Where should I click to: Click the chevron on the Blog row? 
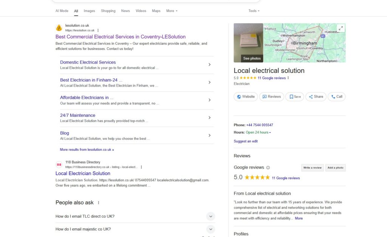click(209, 136)
